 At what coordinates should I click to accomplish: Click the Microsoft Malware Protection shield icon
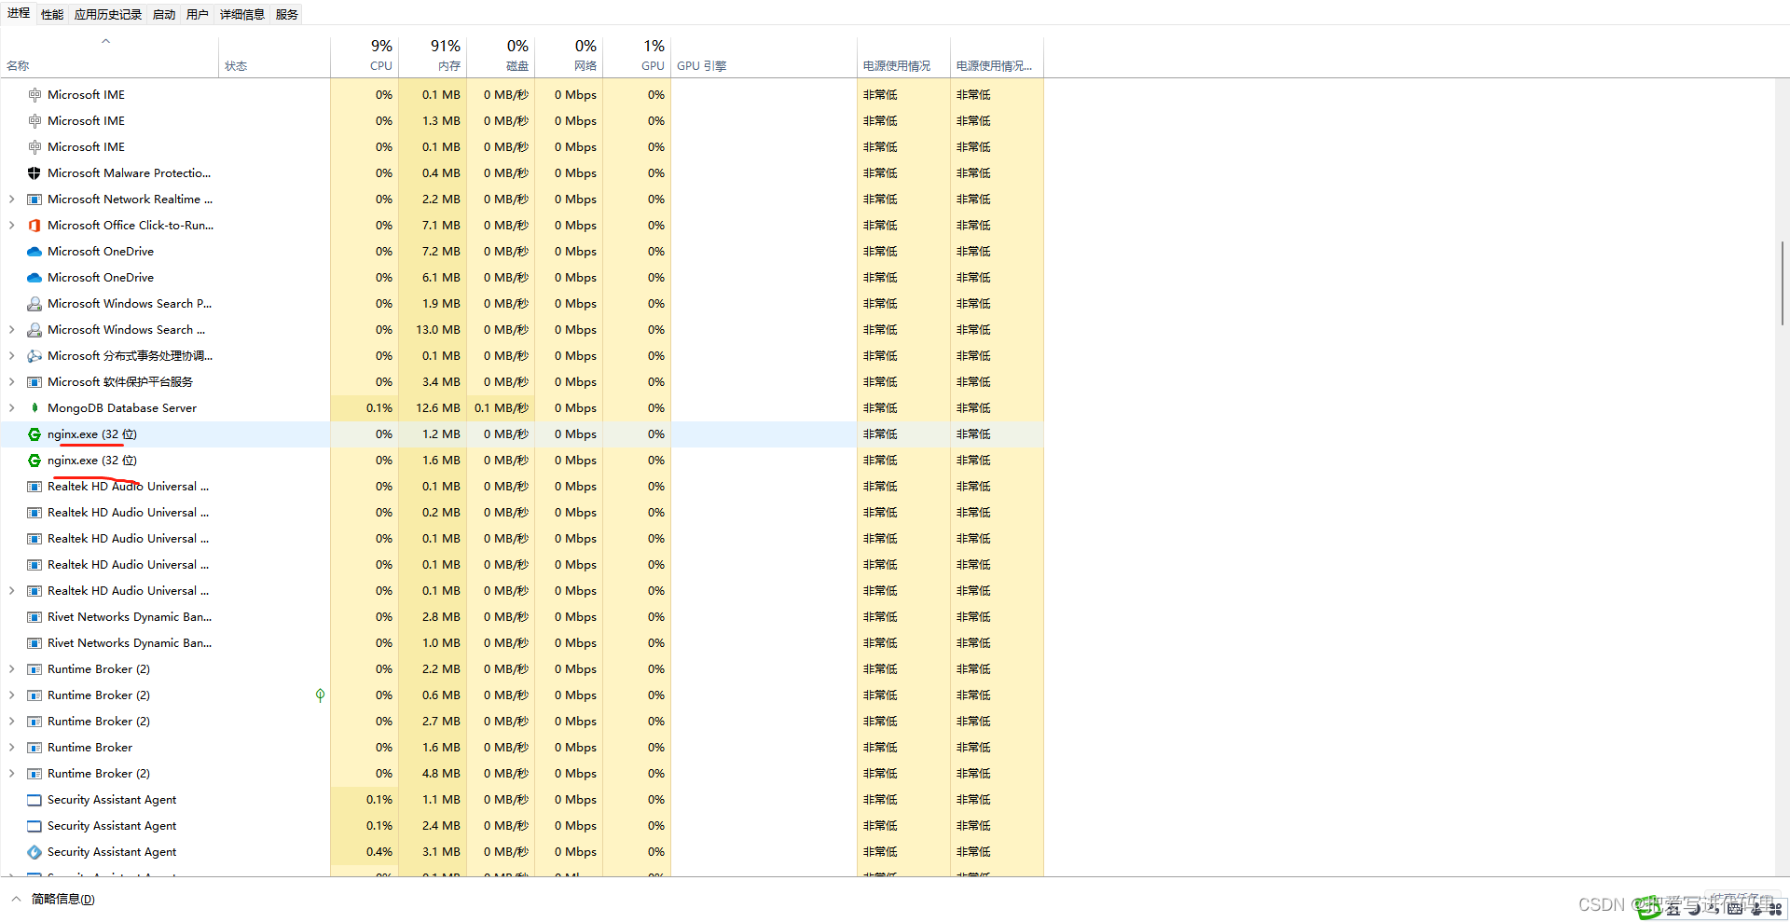pos(34,173)
